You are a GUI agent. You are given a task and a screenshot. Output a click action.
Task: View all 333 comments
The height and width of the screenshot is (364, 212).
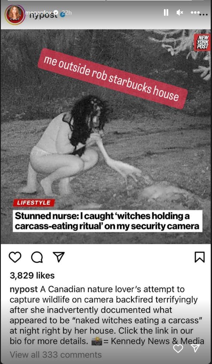pos(56,355)
